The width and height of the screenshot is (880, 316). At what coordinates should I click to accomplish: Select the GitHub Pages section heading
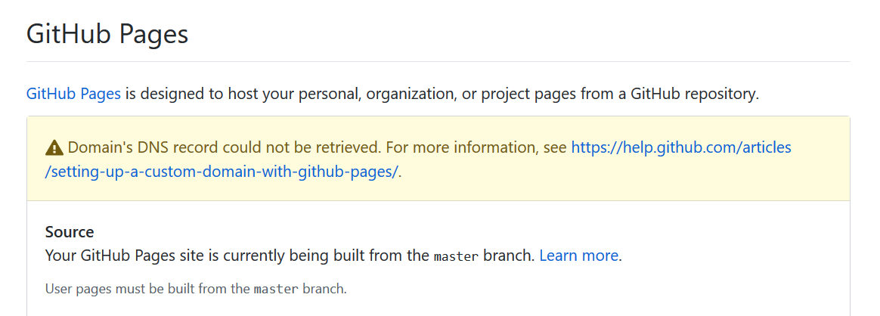pos(107,35)
